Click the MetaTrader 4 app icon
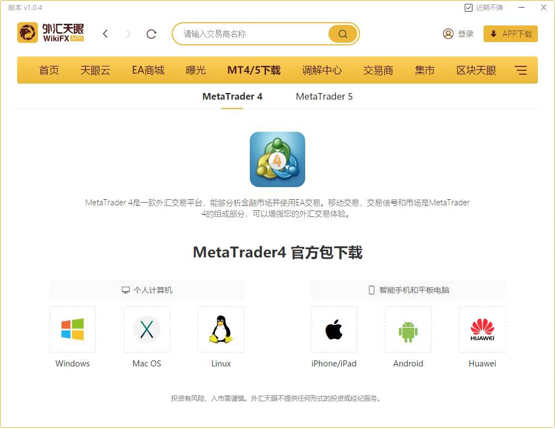Image resolution: width=555 pixels, height=429 pixels. [x=277, y=159]
